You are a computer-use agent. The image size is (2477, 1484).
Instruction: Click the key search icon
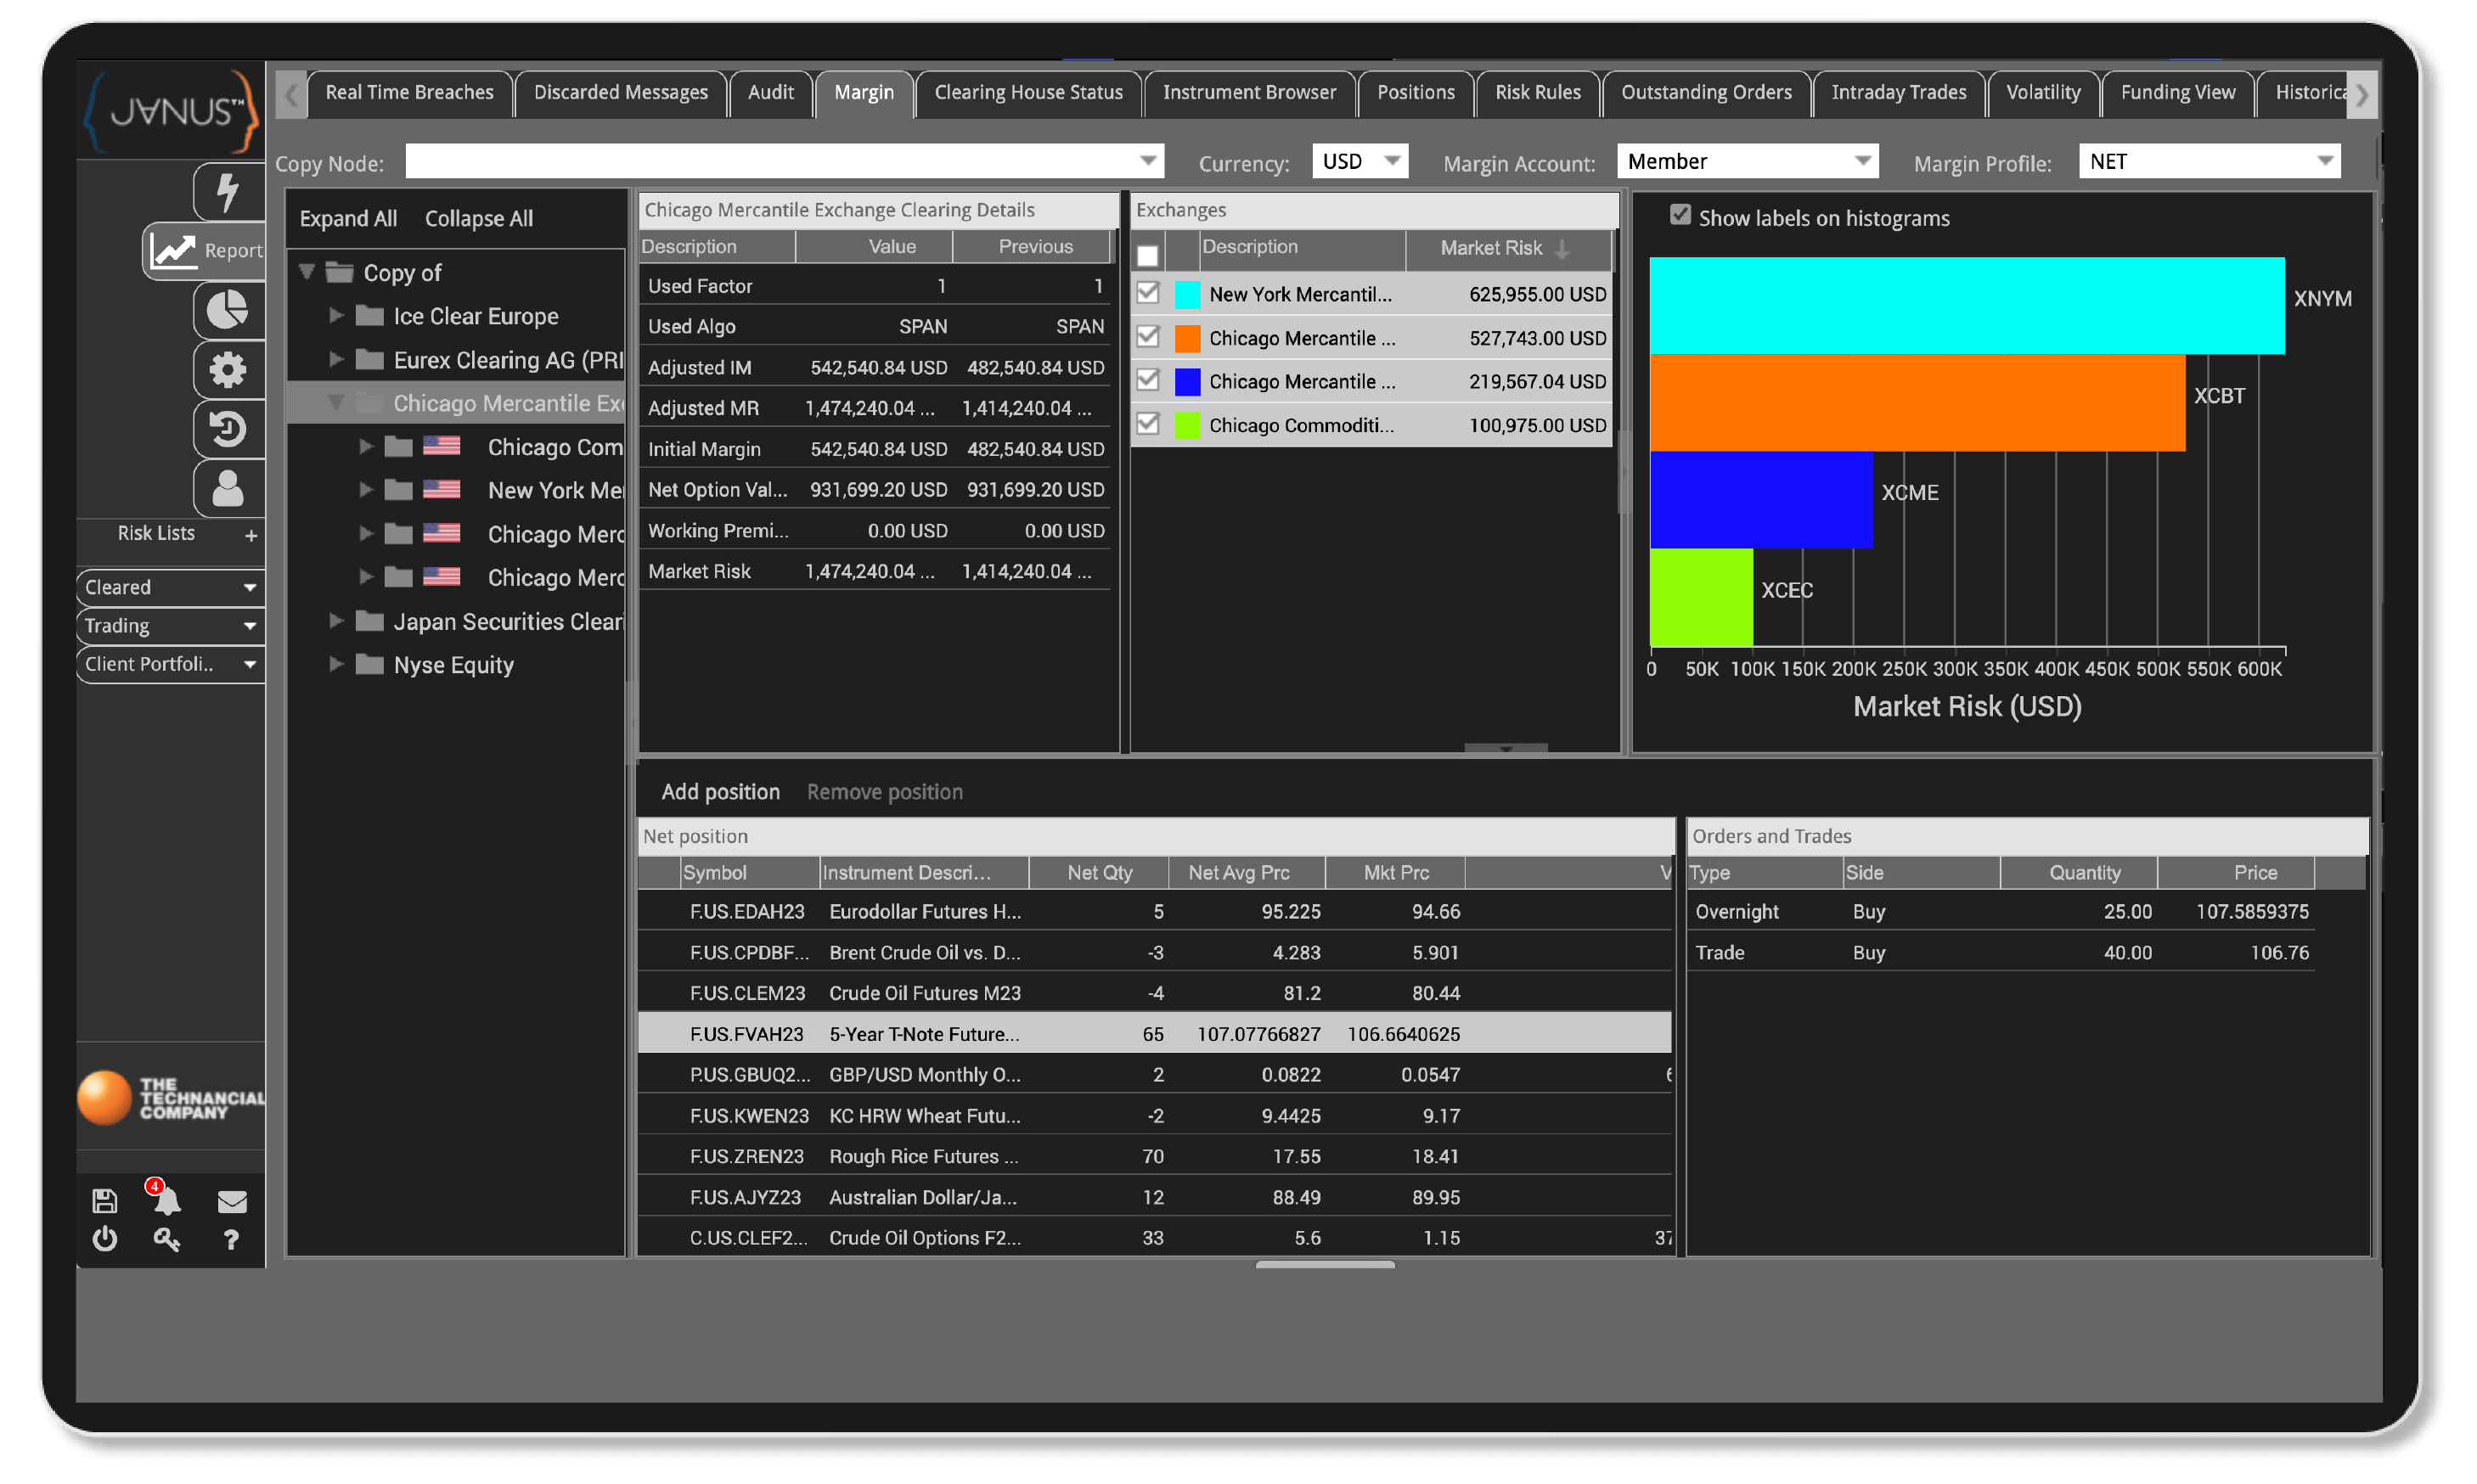[x=166, y=1240]
